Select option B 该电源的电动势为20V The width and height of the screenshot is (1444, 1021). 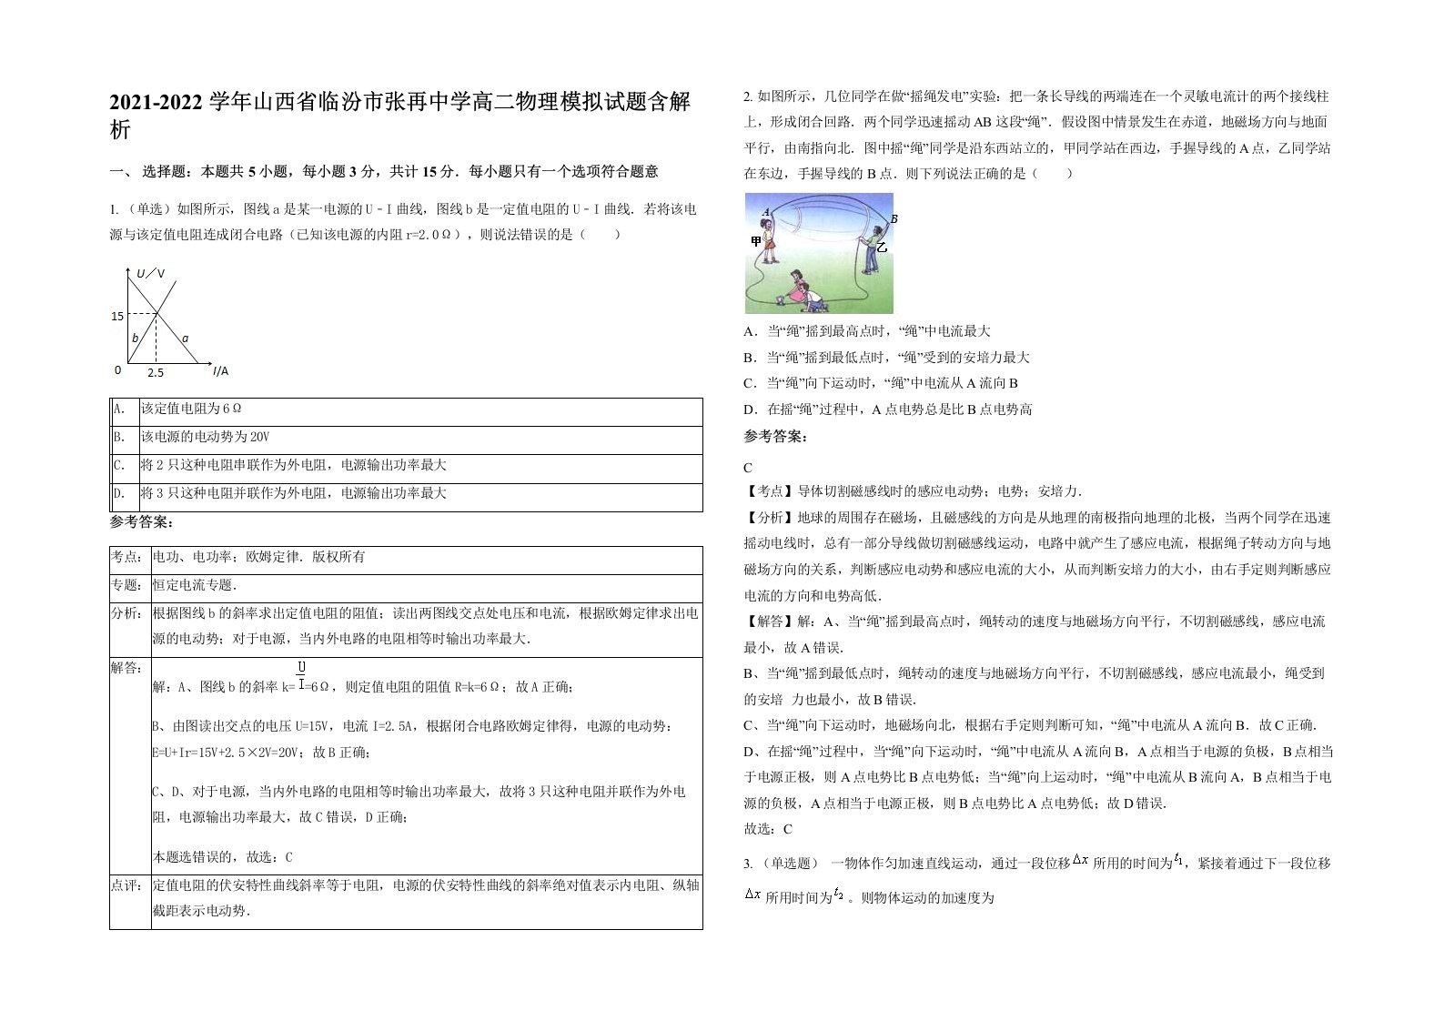tap(406, 440)
